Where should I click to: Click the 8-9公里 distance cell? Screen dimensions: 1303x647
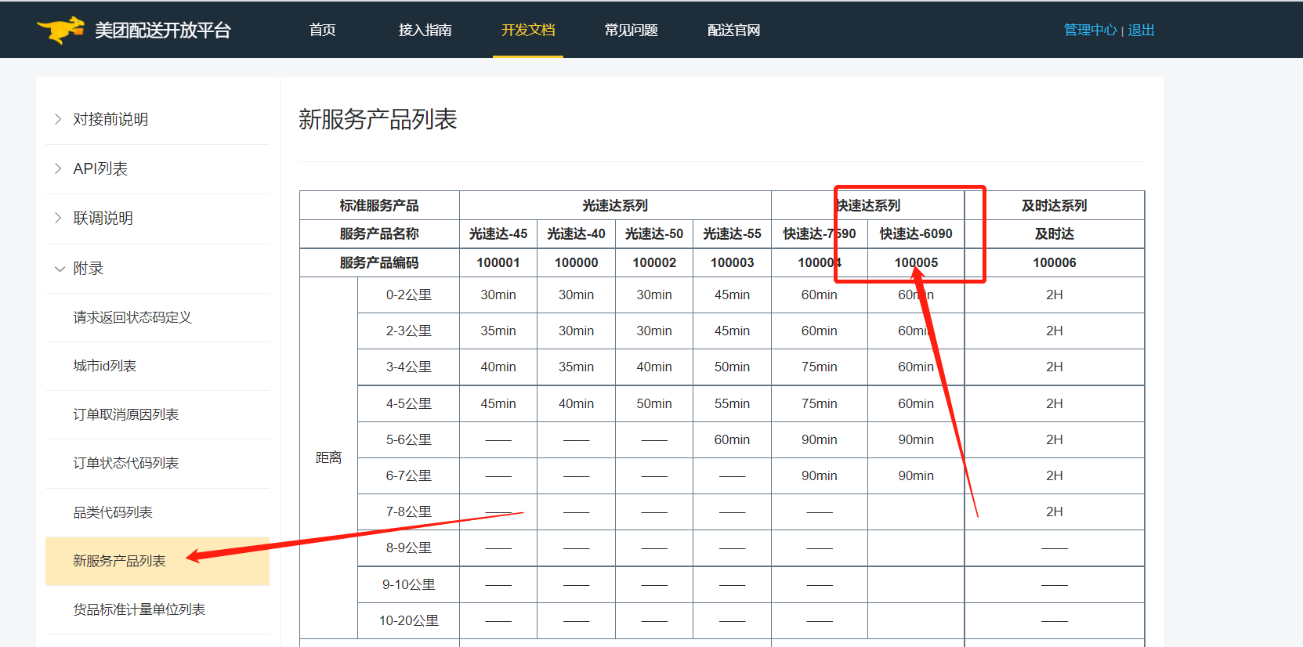click(408, 548)
